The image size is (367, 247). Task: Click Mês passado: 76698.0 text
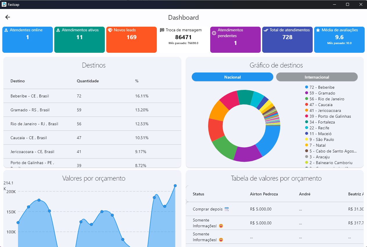point(183,43)
